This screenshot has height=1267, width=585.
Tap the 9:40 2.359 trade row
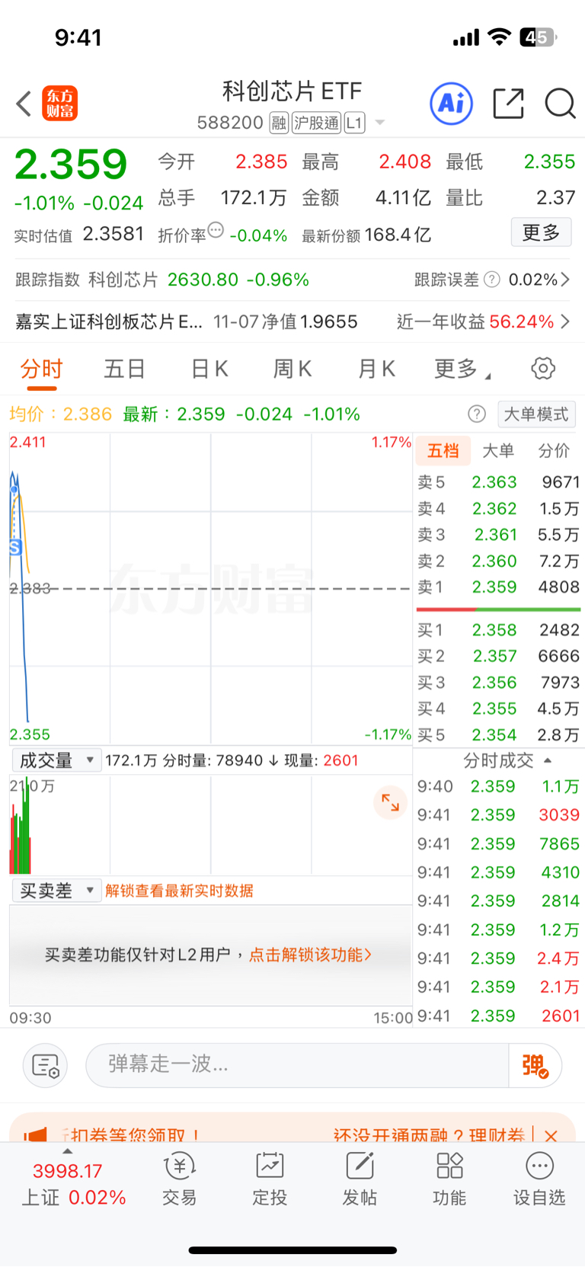tap(498, 786)
